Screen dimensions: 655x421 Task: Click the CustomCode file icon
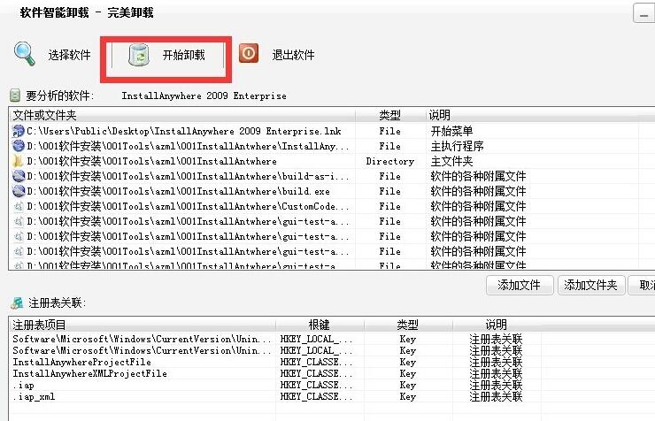point(19,206)
